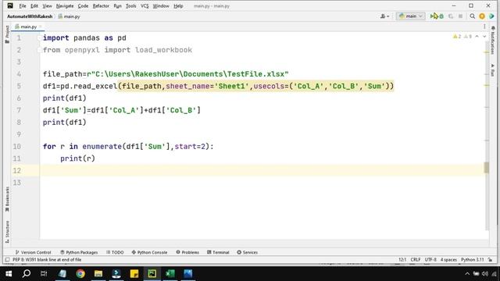500x281 pixels.
Task: Open the Run menu
Action: 117,6
